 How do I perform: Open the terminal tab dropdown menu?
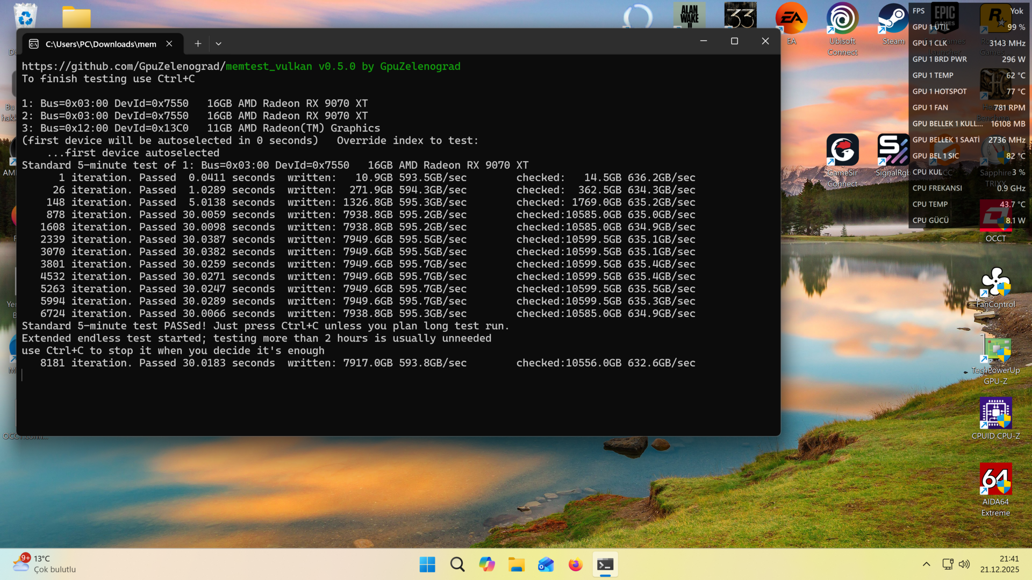218,44
